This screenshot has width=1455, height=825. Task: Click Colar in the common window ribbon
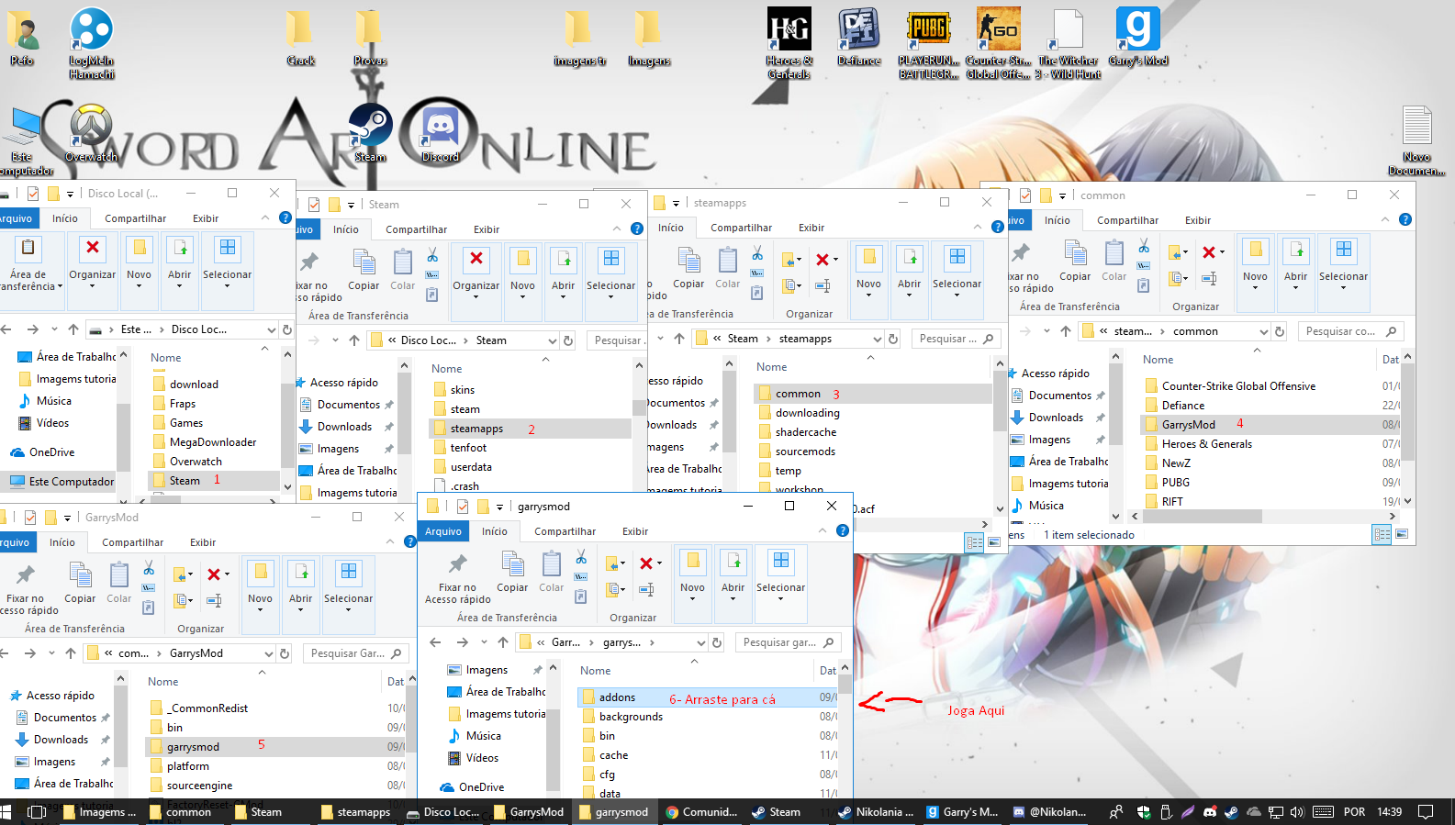click(1114, 261)
